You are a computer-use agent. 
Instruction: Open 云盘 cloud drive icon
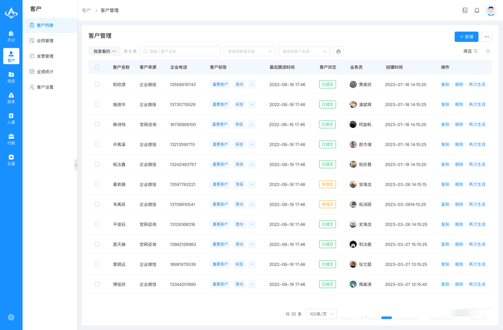11,160
